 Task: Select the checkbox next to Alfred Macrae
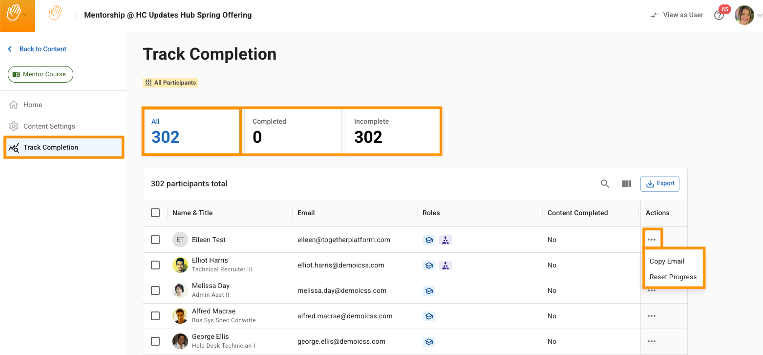pyautogui.click(x=155, y=316)
